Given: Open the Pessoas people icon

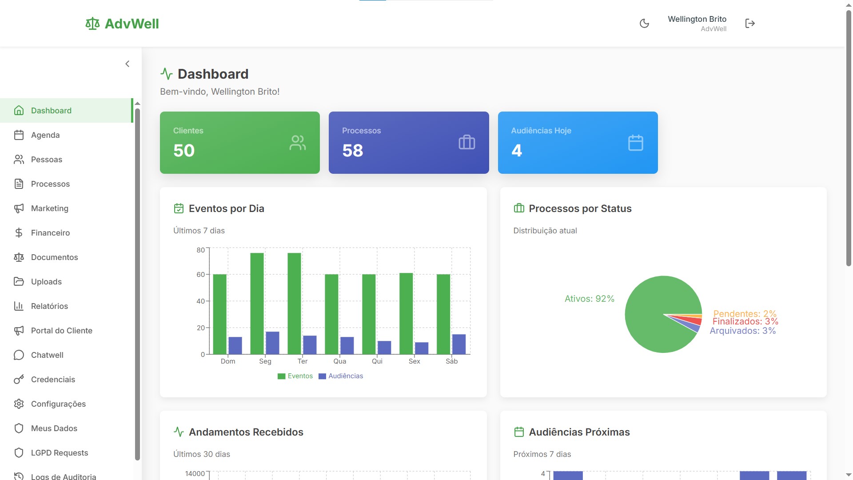Looking at the screenshot, I should [19, 159].
